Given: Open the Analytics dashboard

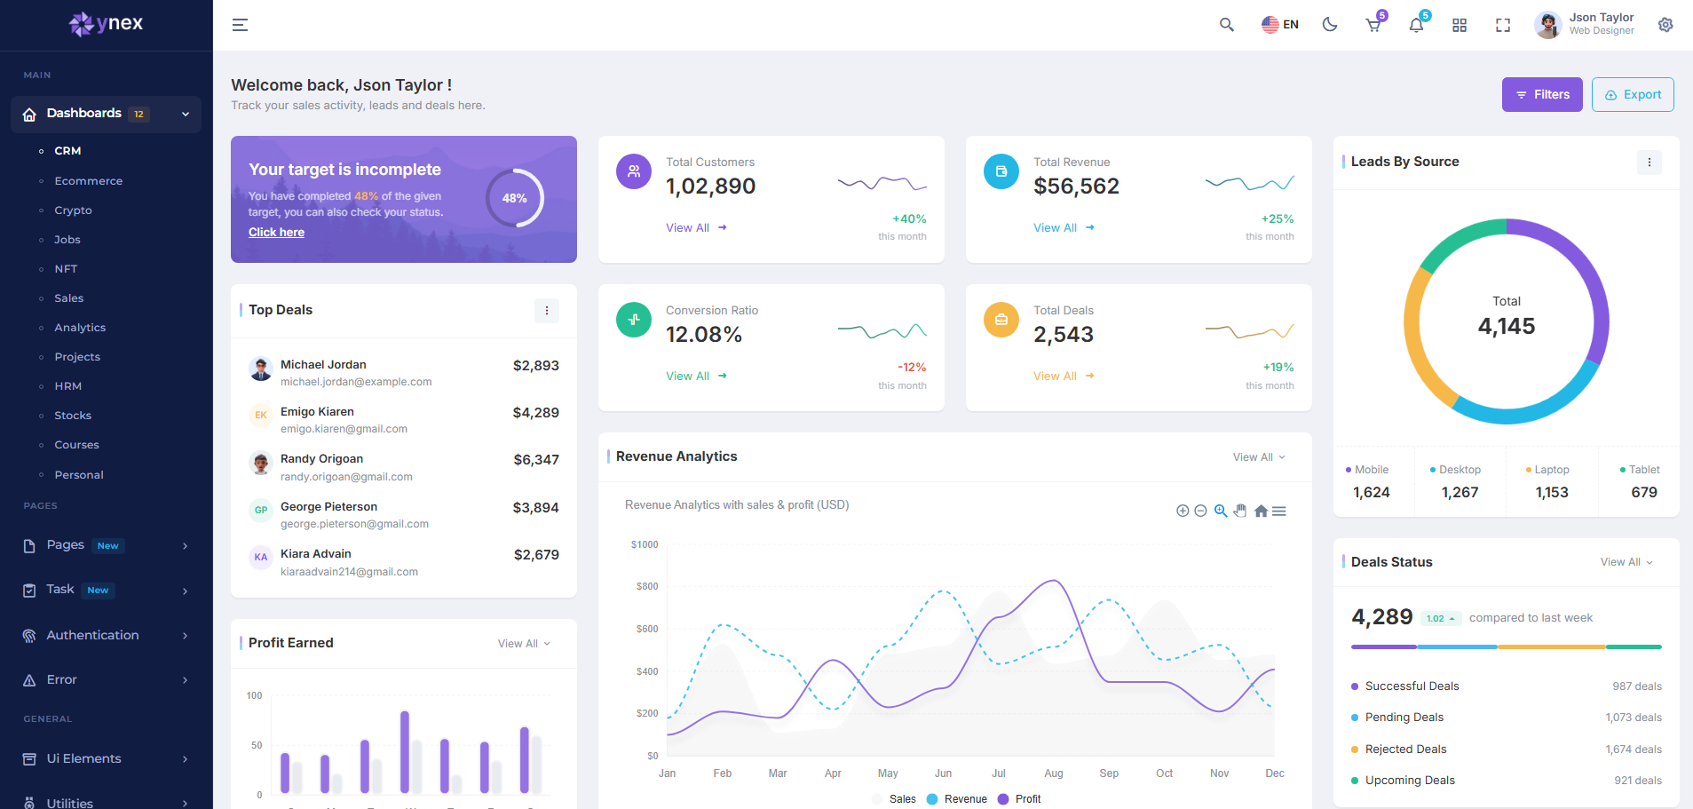Looking at the screenshot, I should tap(80, 328).
